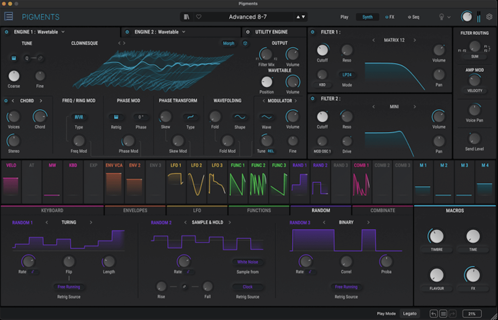
Task: Select previous filter type before Mini
Action: pyautogui.click(x=374, y=107)
